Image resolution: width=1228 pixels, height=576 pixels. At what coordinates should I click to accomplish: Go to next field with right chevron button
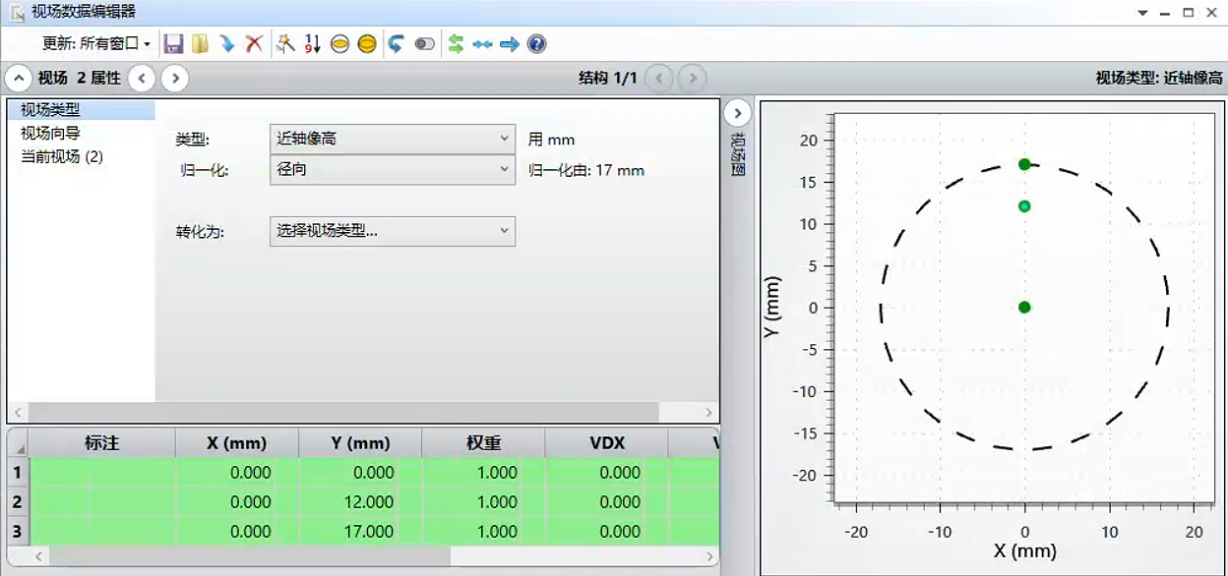click(175, 78)
